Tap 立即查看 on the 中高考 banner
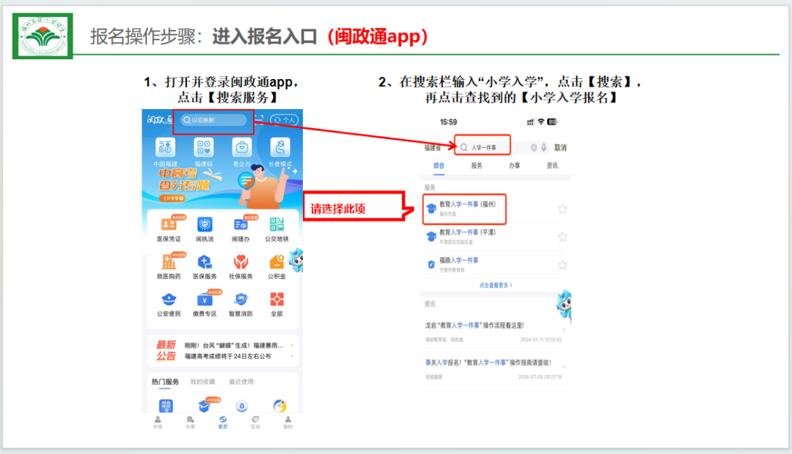The width and height of the screenshot is (792, 454). pyautogui.click(x=173, y=198)
